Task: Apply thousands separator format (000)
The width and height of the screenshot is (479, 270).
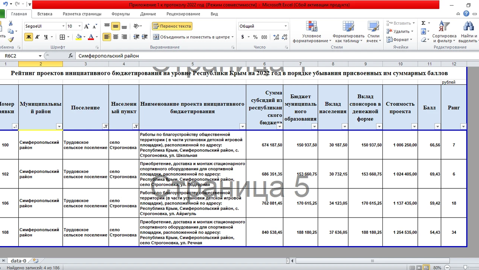Action: coord(264,37)
